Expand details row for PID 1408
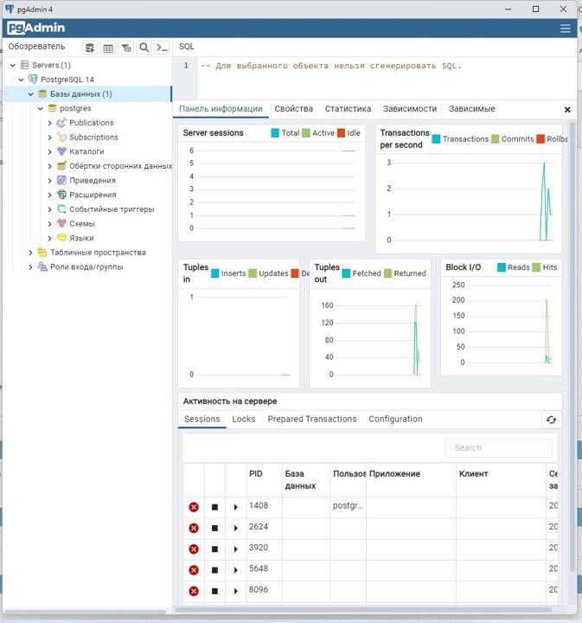Image resolution: width=582 pixels, height=623 pixels. 235,507
